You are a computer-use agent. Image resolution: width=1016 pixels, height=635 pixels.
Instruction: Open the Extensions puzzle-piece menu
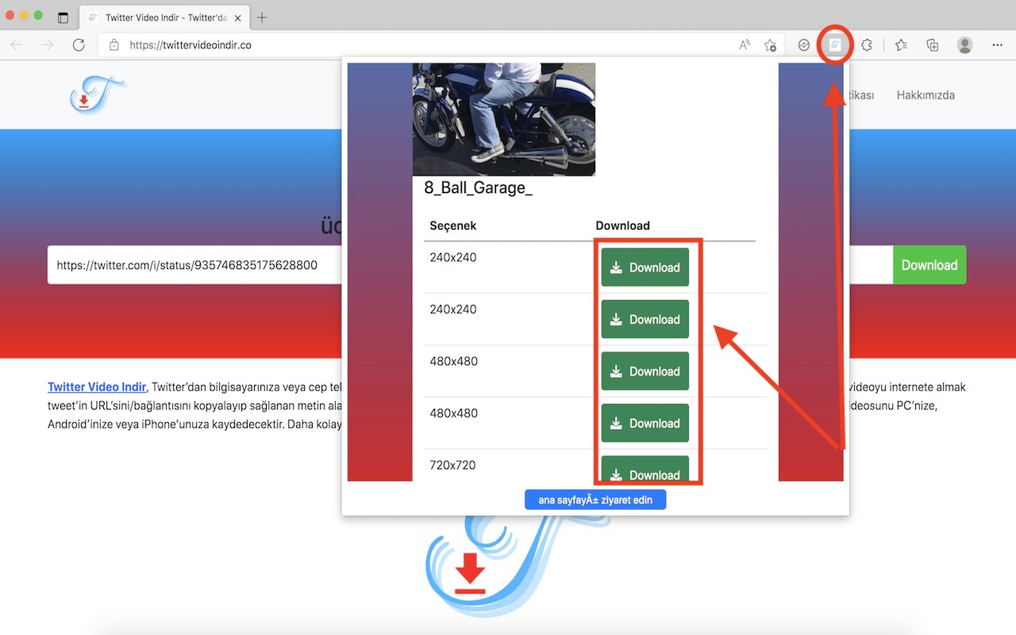[x=867, y=45]
